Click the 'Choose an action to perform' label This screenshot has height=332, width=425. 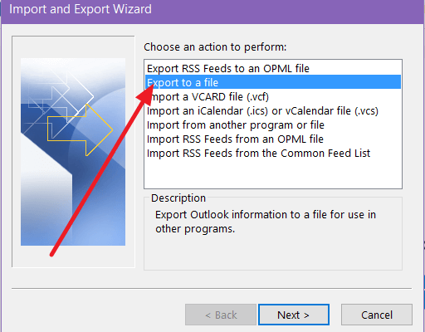click(215, 47)
